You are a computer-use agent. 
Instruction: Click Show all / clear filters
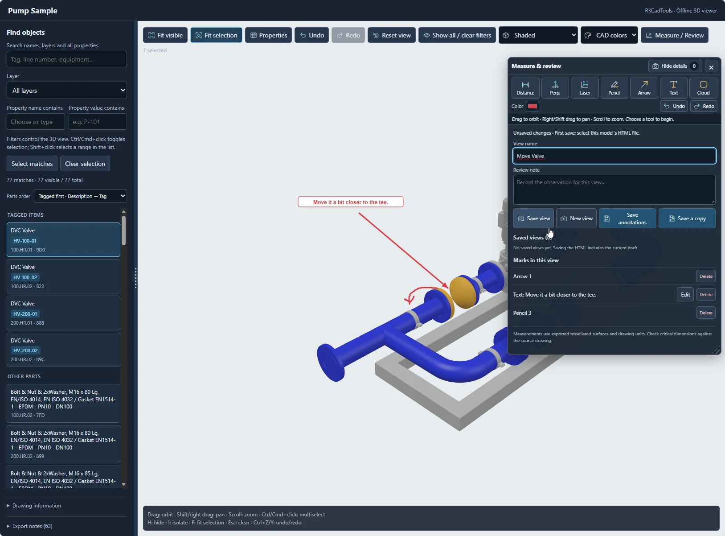(457, 35)
